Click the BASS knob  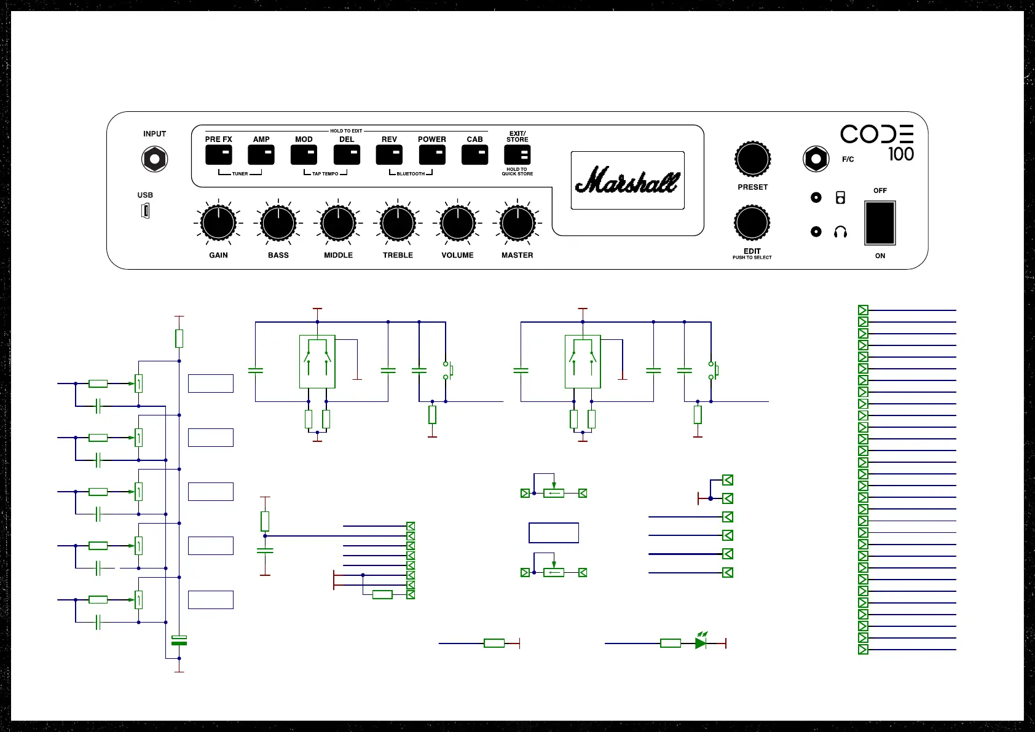click(278, 222)
